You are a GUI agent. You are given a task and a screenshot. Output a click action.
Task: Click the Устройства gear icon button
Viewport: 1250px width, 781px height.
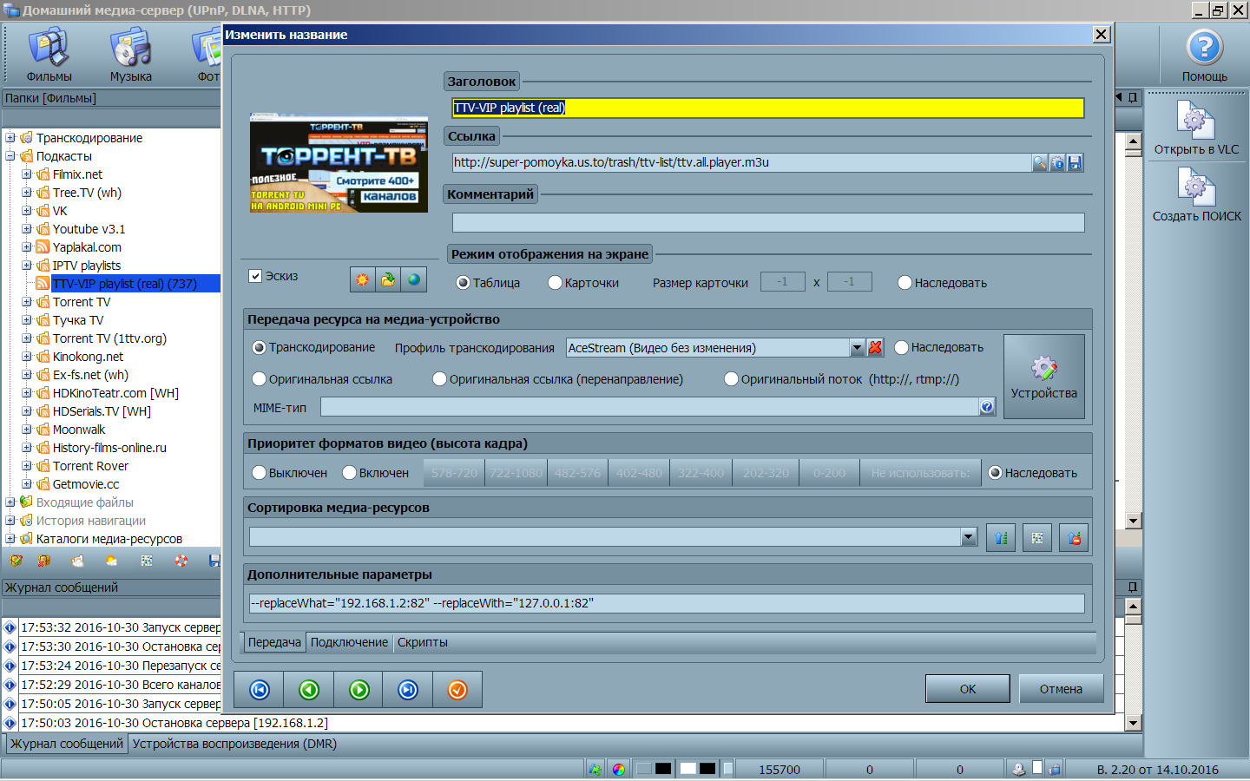point(1043,376)
